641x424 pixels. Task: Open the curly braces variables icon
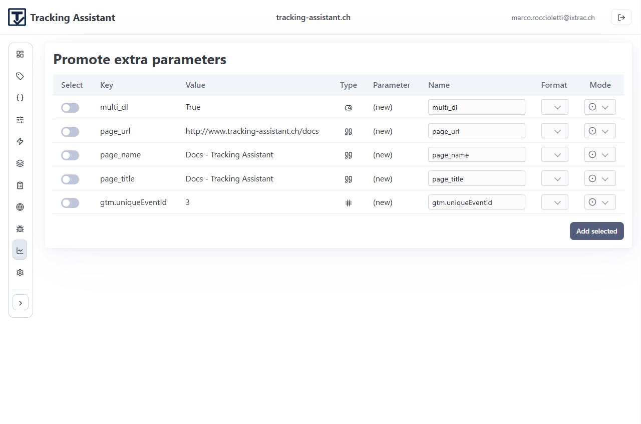coord(20,98)
